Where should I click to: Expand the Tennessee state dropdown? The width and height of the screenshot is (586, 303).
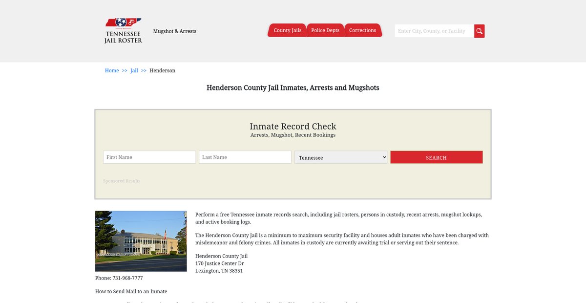click(341, 157)
